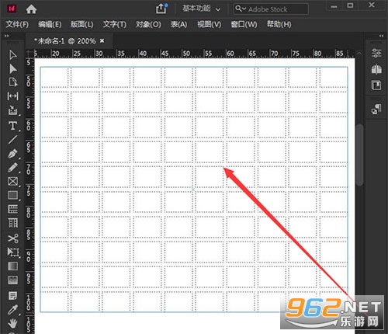Open the 视图(V) menu
This screenshot has width=388, height=334.
click(210, 24)
